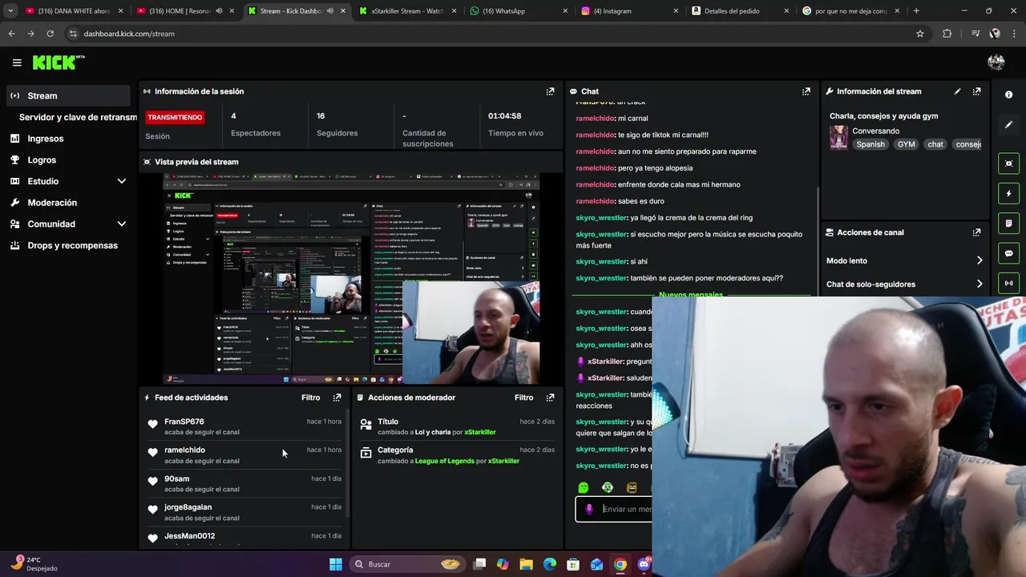Open Filtro in Feed de actividades

coord(310,397)
